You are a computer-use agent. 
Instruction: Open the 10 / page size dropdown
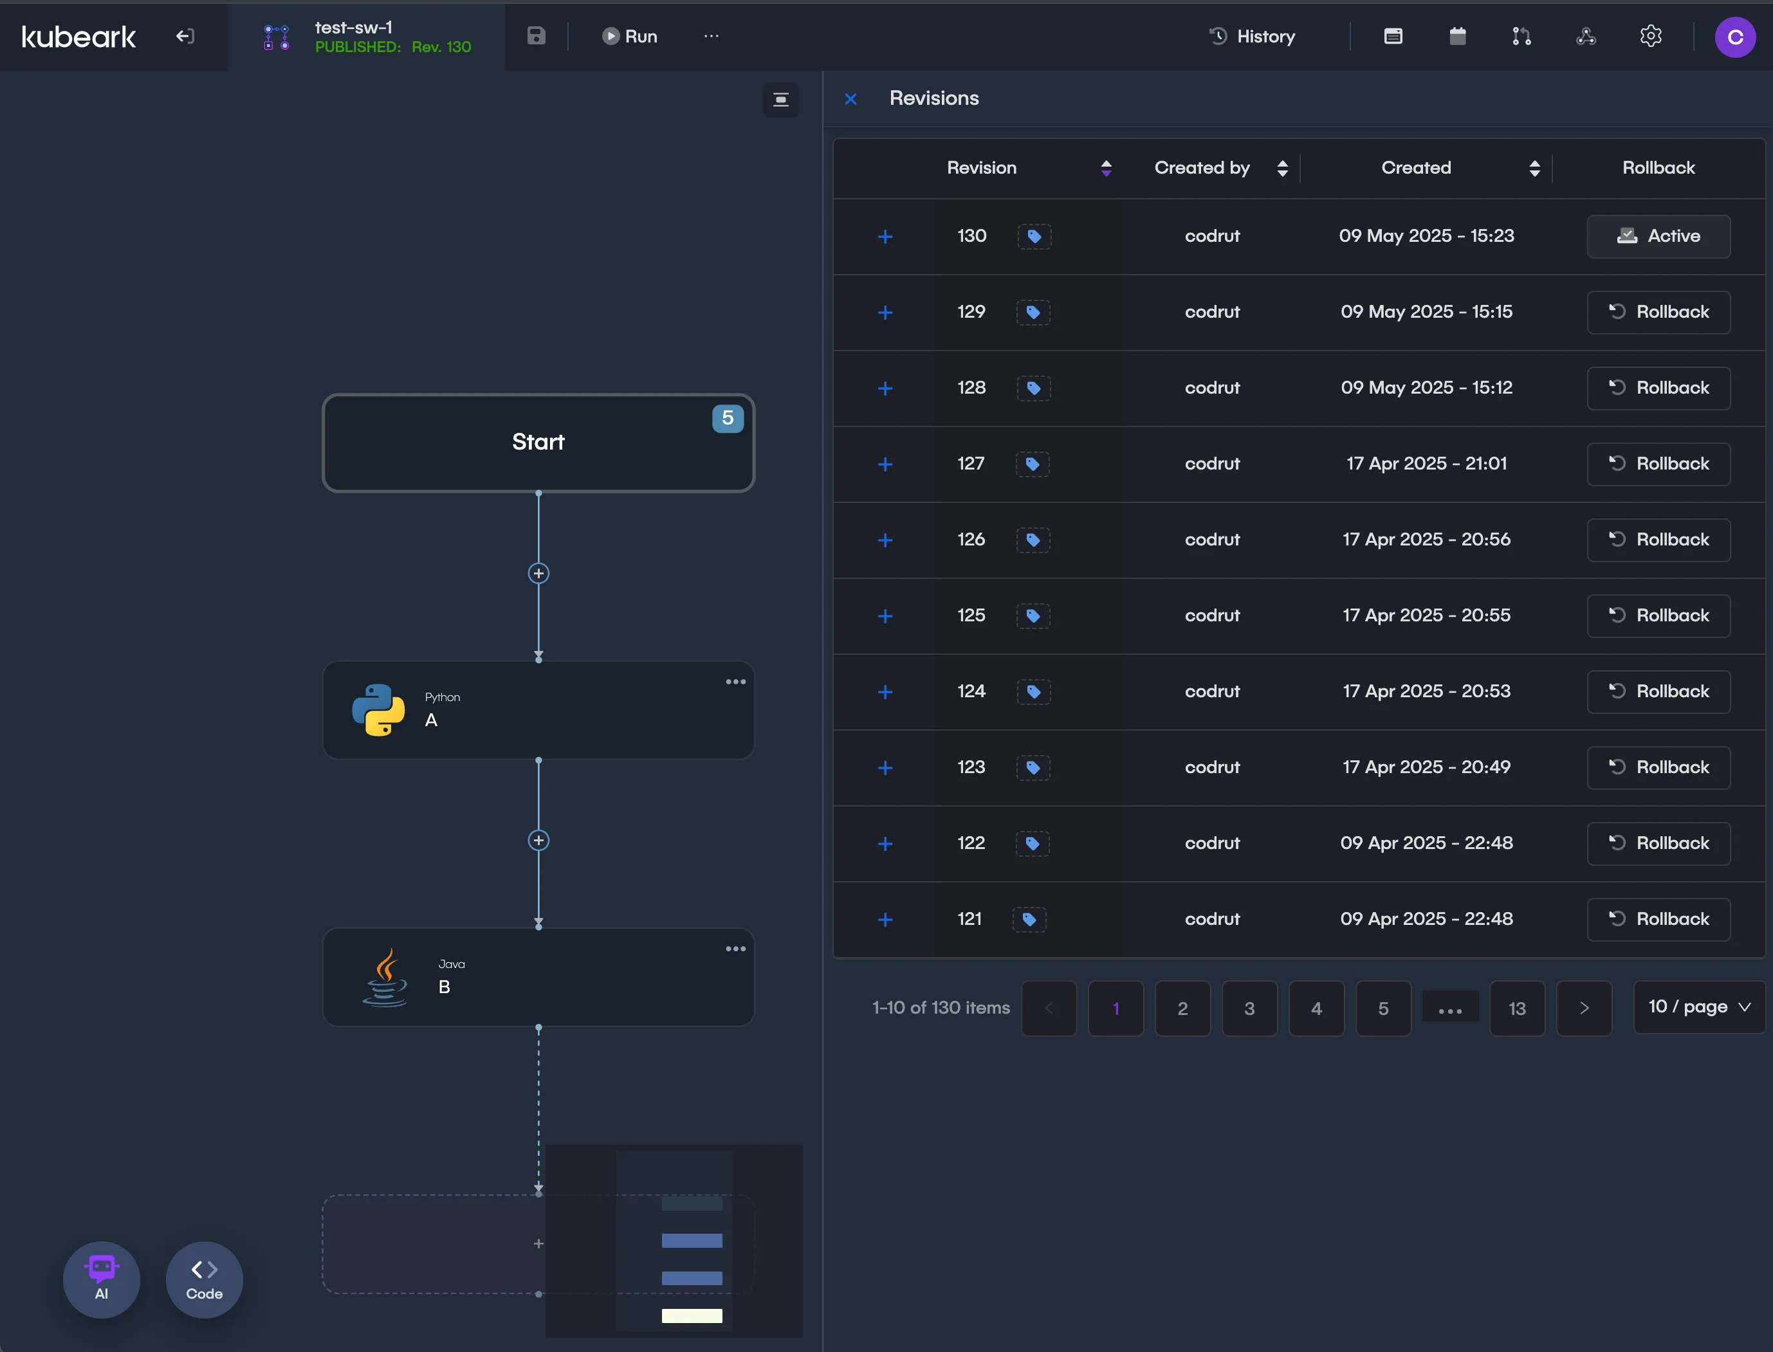(1699, 1007)
